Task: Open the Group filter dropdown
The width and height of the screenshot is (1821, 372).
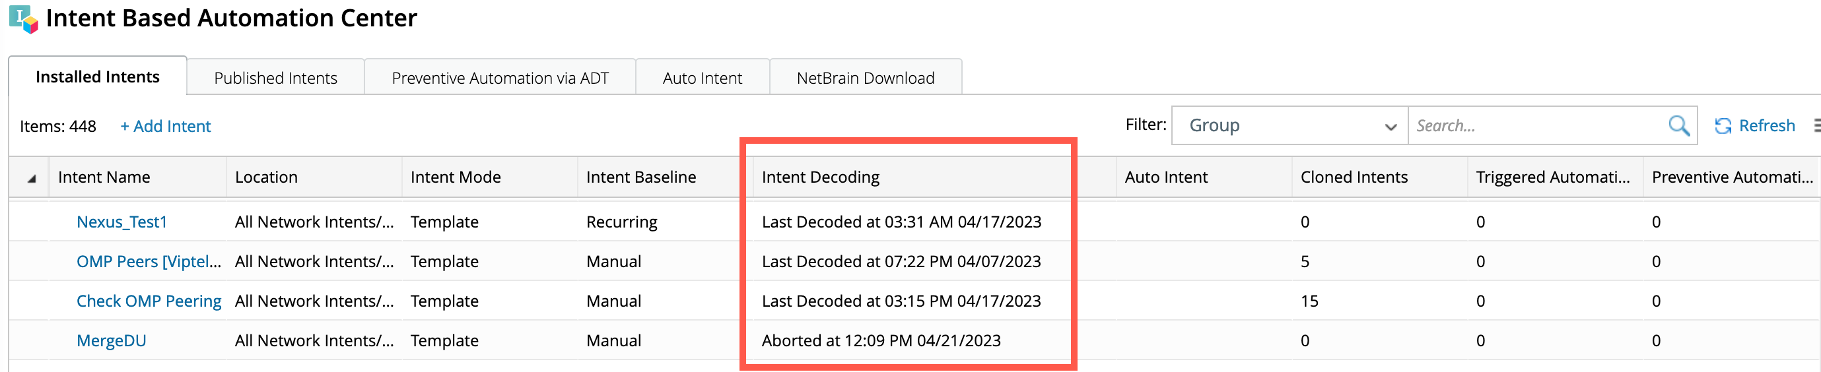Action: 1289,127
